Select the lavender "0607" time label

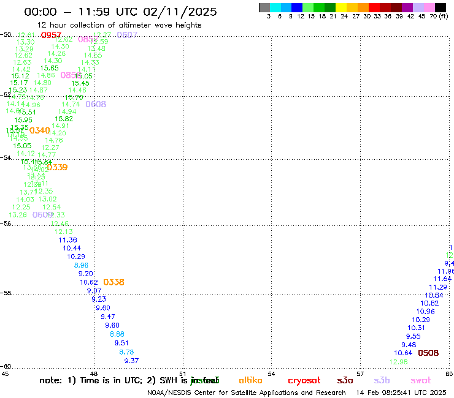pyautogui.click(x=127, y=35)
